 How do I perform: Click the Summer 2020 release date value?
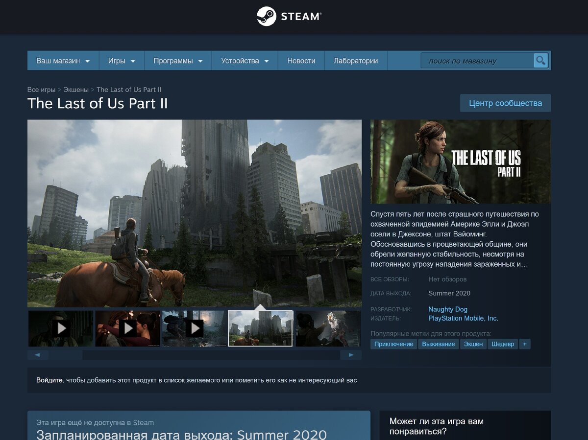click(x=449, y=293)
